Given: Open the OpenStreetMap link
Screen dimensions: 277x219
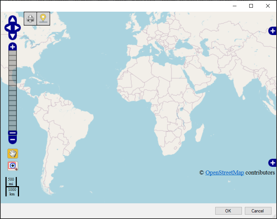Looking at the screenshot, I should (225, 172).
